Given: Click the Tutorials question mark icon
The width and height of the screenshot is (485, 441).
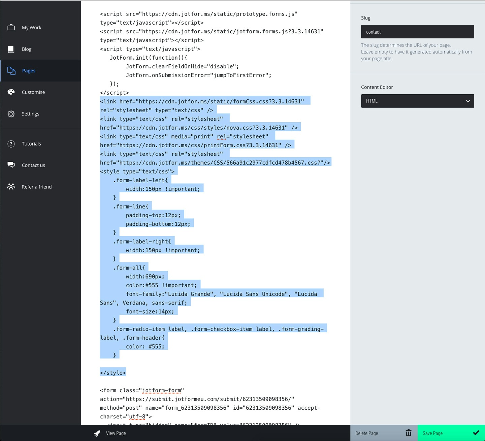Looking at the screenshot, I should pyautogui.click(x=11, y=144).
